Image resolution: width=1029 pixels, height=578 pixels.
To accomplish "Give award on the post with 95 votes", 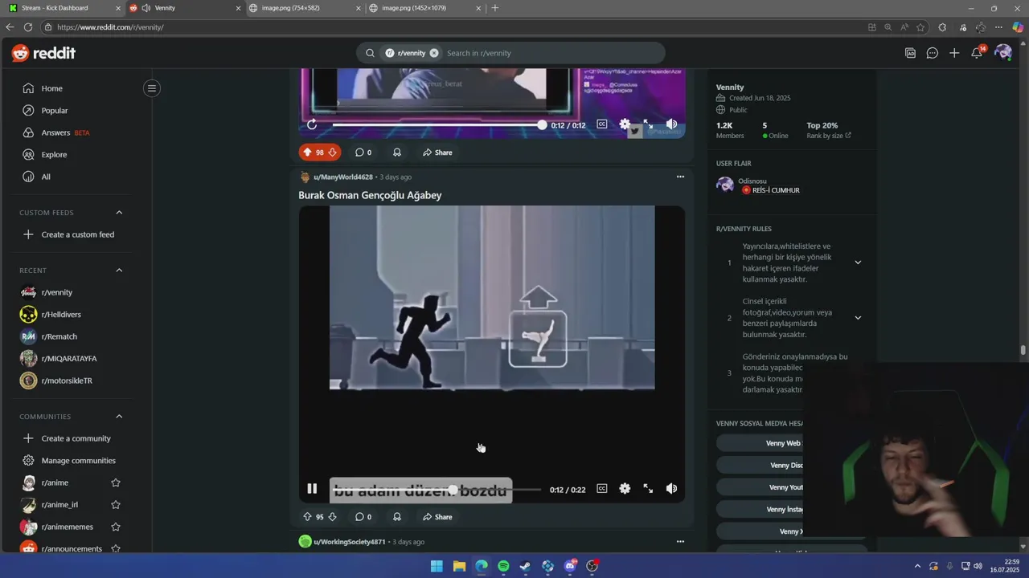I will click(397, 517).
